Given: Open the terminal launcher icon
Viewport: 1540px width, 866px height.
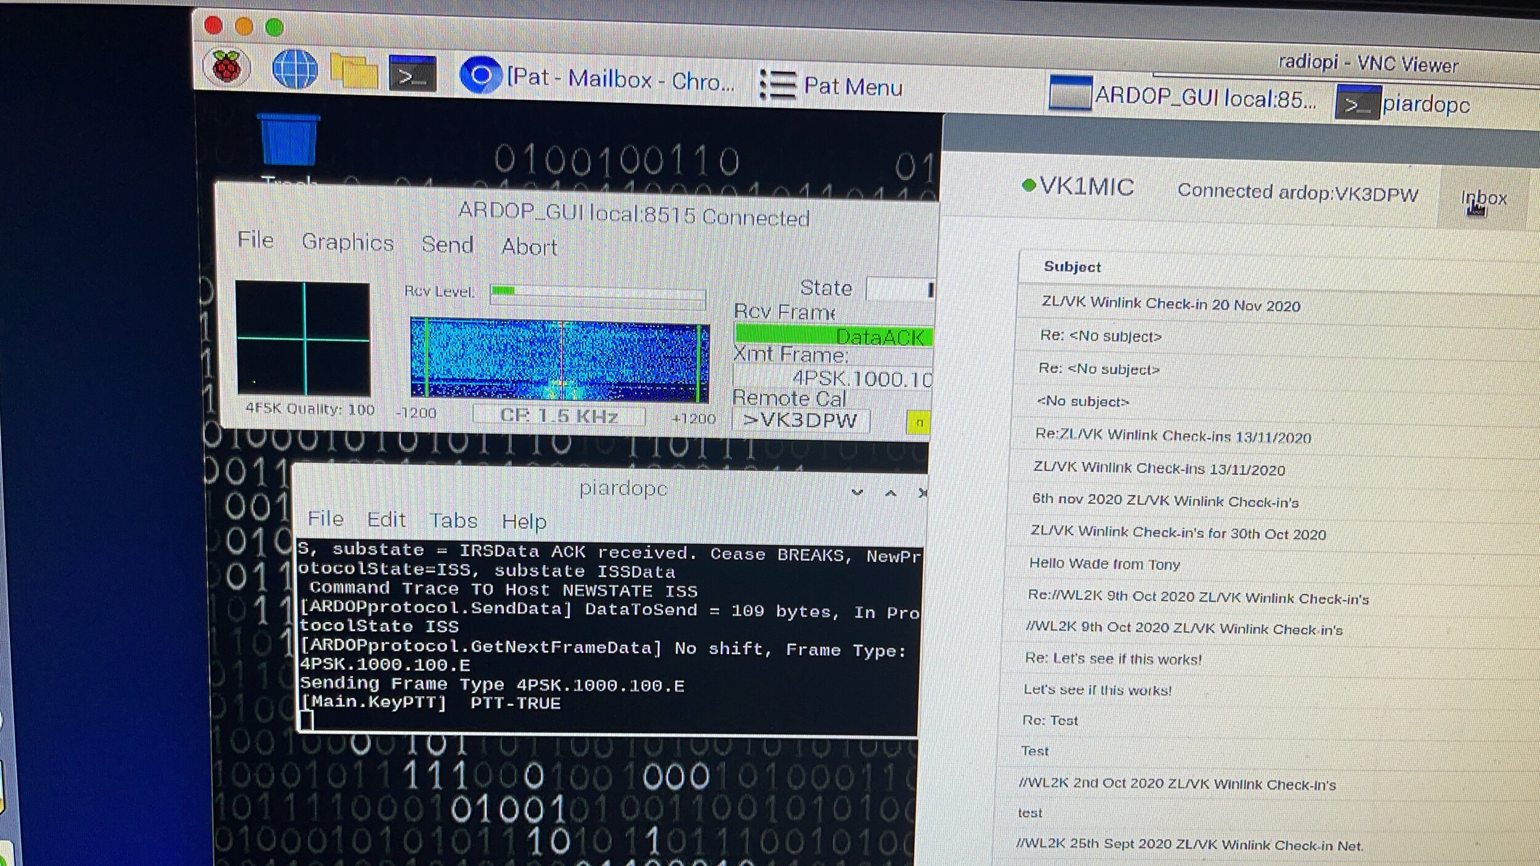Looking at the screenshot, I should pos(412,73).
